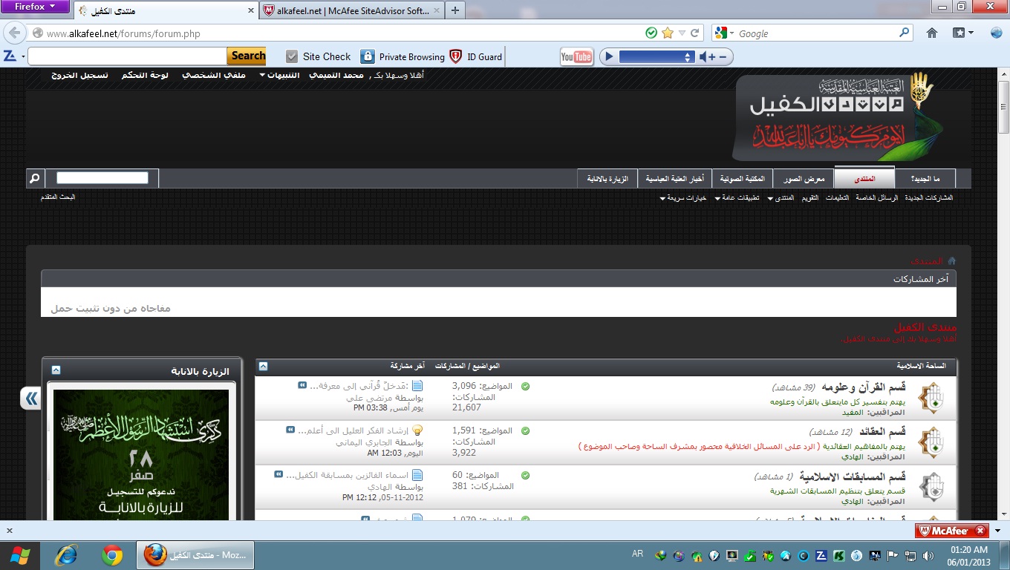Open ملفي الشخصي profile link
Viewport: 1010px width, 570px height.
pos(214,76)
